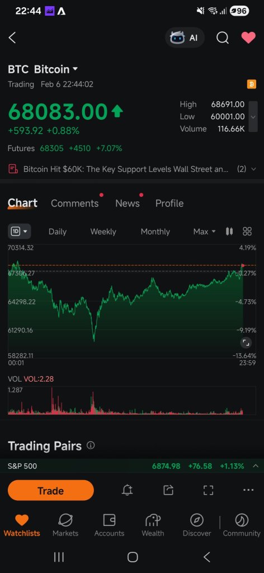This screenshot has width=264, height=573.
Task: Switch to the Profile tab
Action: [x=169, y=204]
